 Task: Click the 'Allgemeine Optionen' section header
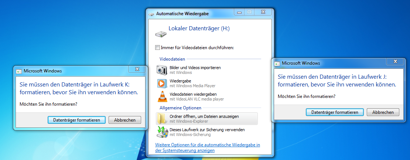(x=180, y=108)
